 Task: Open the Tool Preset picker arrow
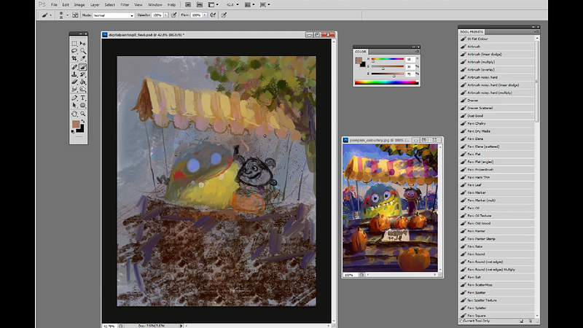click(x=50, y=15)
